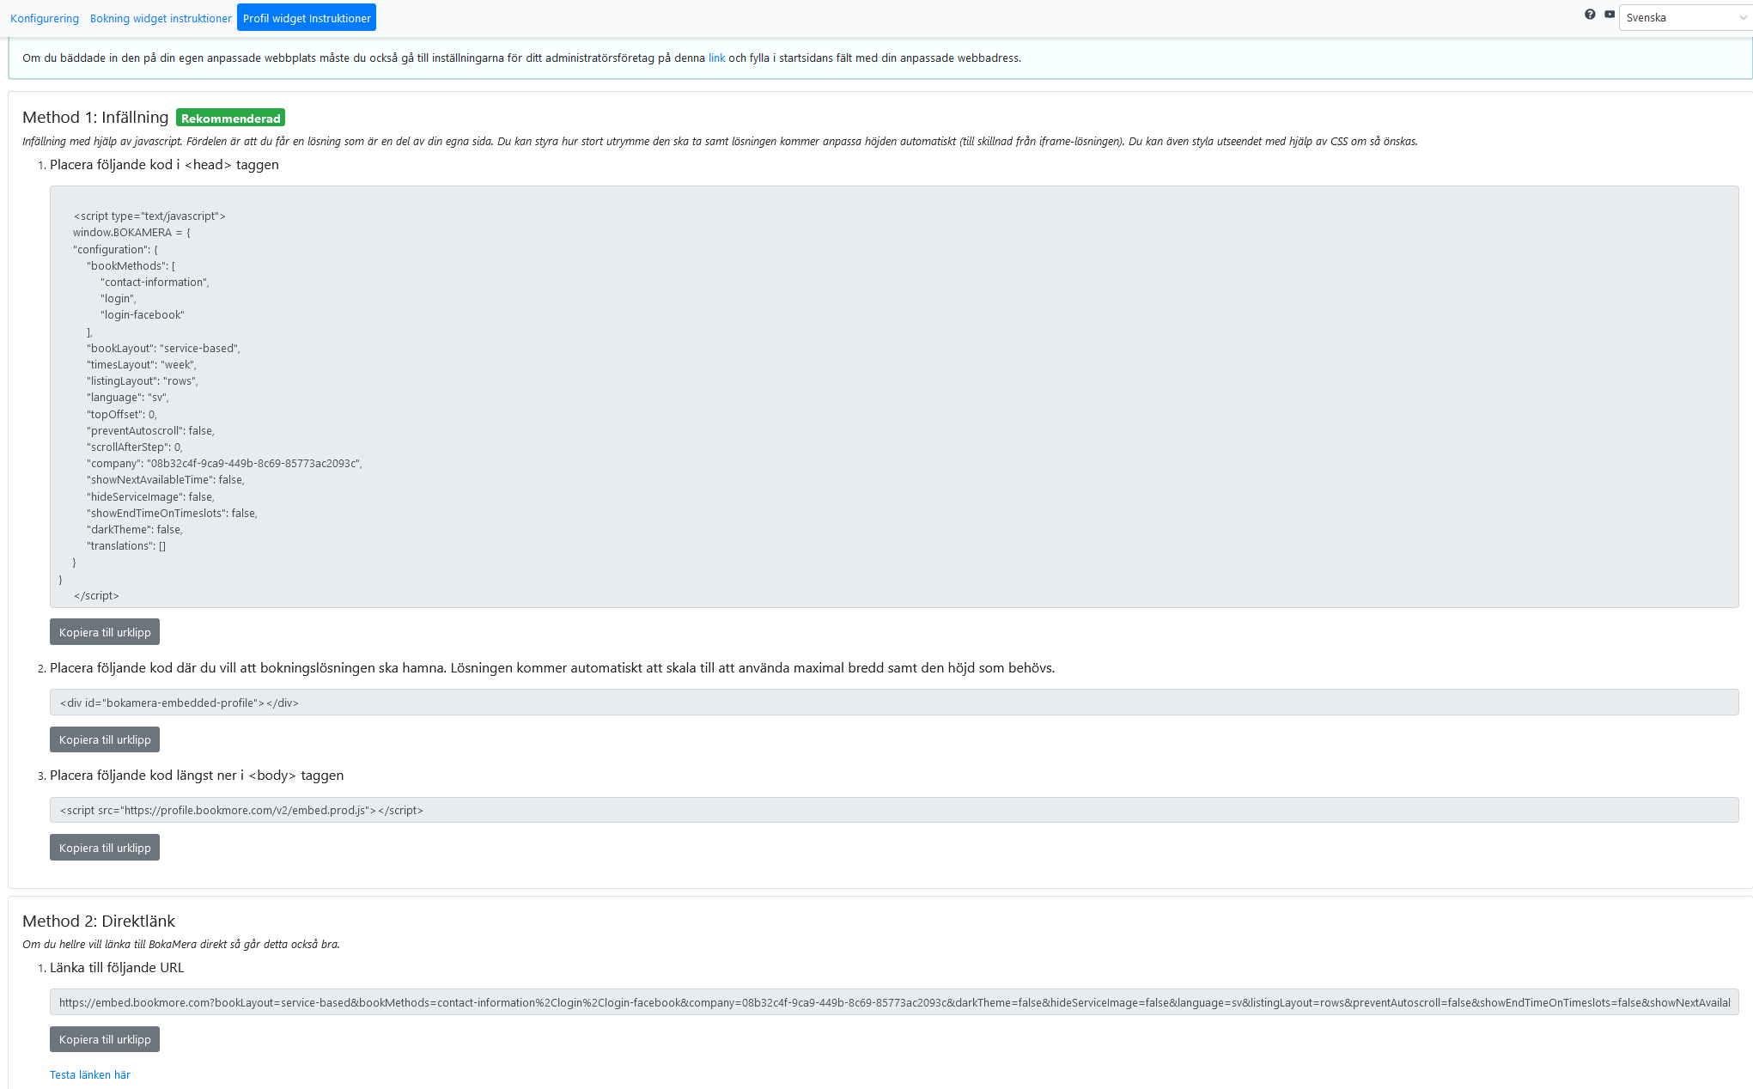Click the 'Method 2: Direktlänk' heading
1753x1089 pixels.
click(99, 921)
